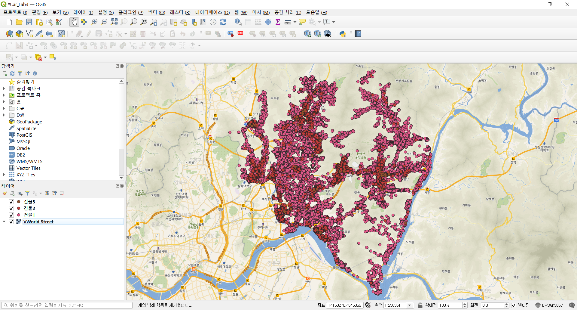Open the Python console icon
Viewport: 577px width, 310px height.
pos(343,34)
